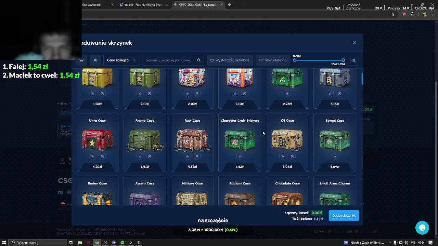Switch to the skribbl browser tab
The height and width of the screenshot is (246, 438).
point(143,5)
